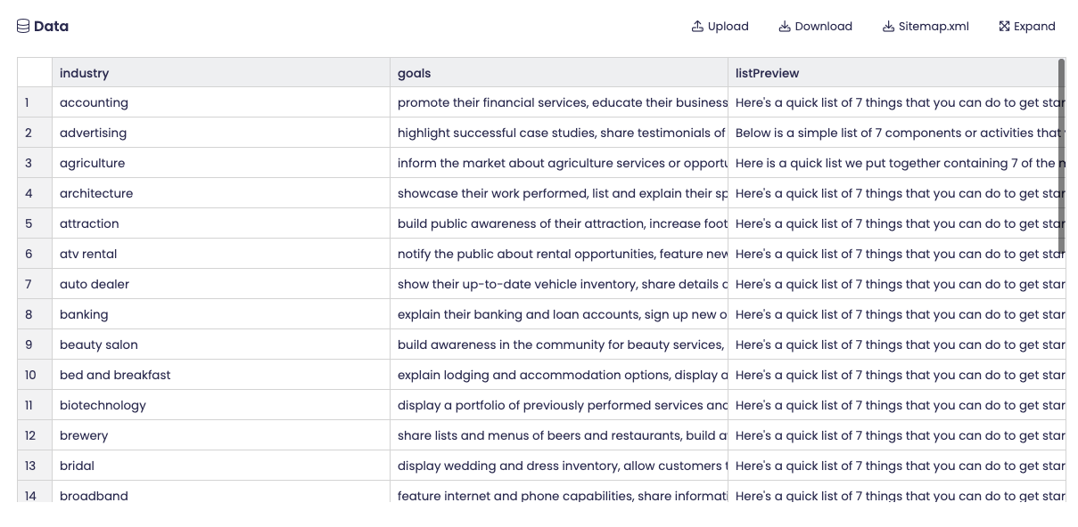
Task: Click the Sitemap.xml download icon
Action: [x=888, y=26]
